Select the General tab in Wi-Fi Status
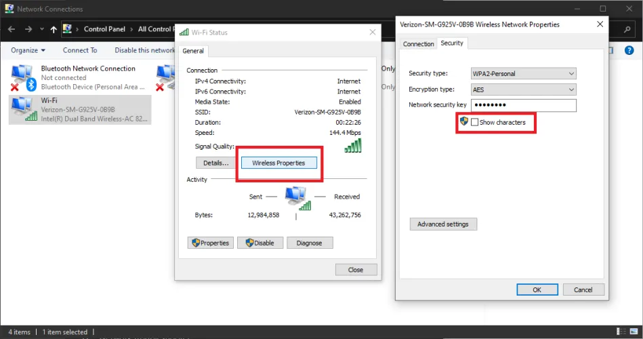 tap(193, 51)
